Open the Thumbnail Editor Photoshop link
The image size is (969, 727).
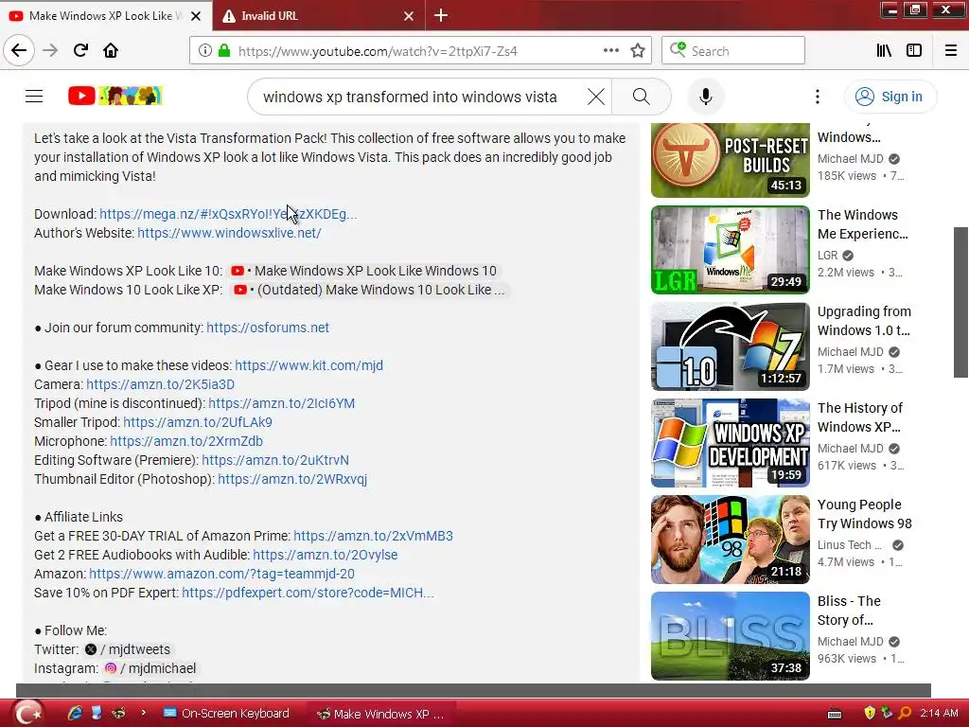tap(292, 479)
